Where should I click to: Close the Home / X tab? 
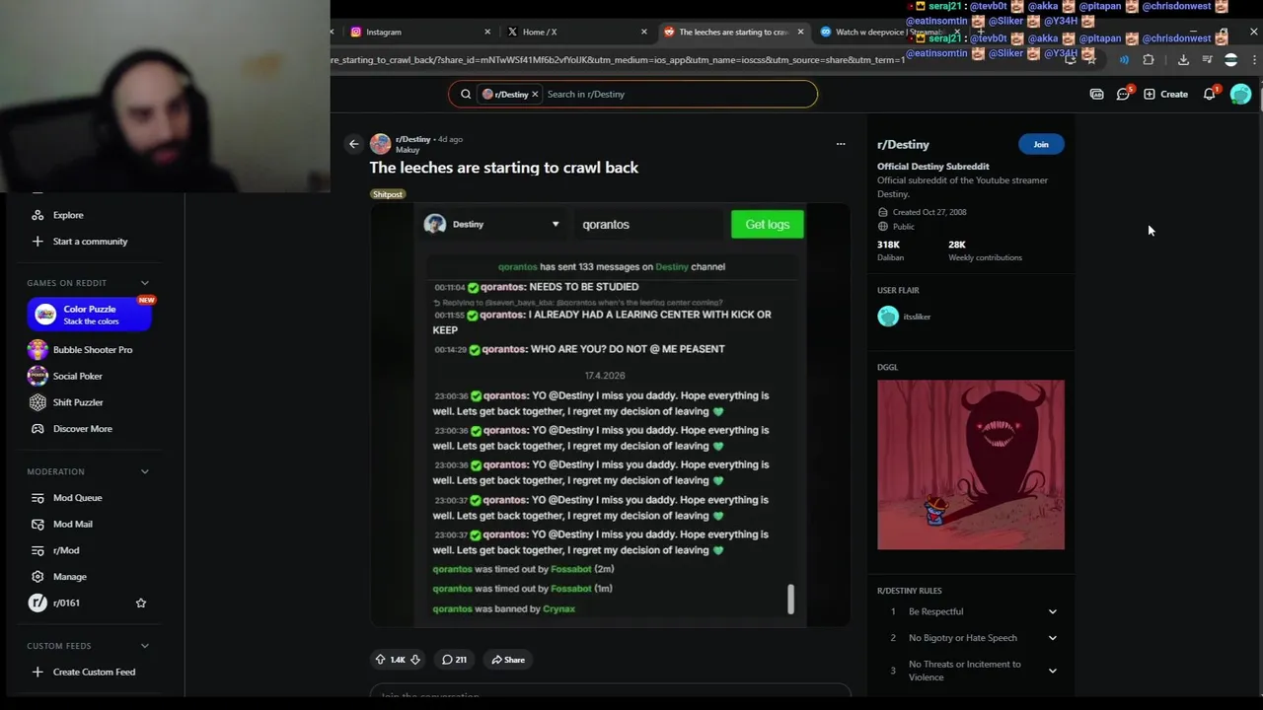[644, 32]
